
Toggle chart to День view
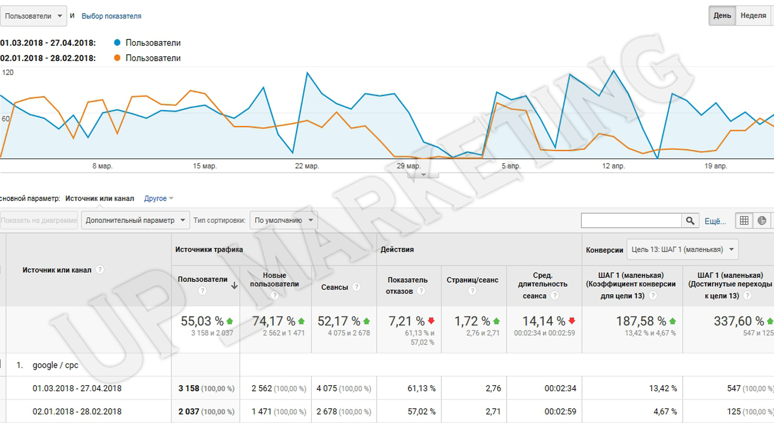pyautogui.click(x=722, y=15)
